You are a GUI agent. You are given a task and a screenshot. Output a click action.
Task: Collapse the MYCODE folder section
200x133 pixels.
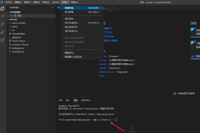[x=8, y=19]
